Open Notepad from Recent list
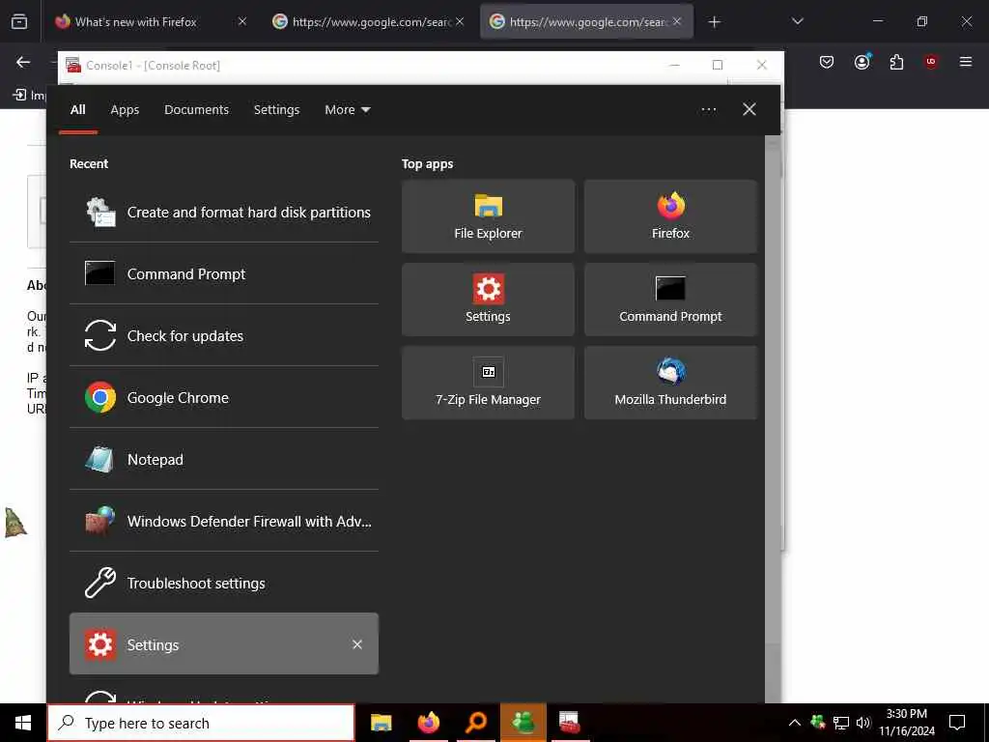The height and width of the screenshot is (742, 989). coord(224,460)
